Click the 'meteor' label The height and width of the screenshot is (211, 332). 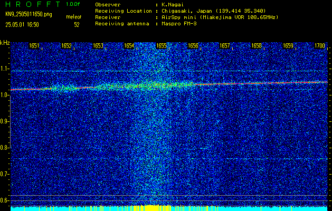74,17
